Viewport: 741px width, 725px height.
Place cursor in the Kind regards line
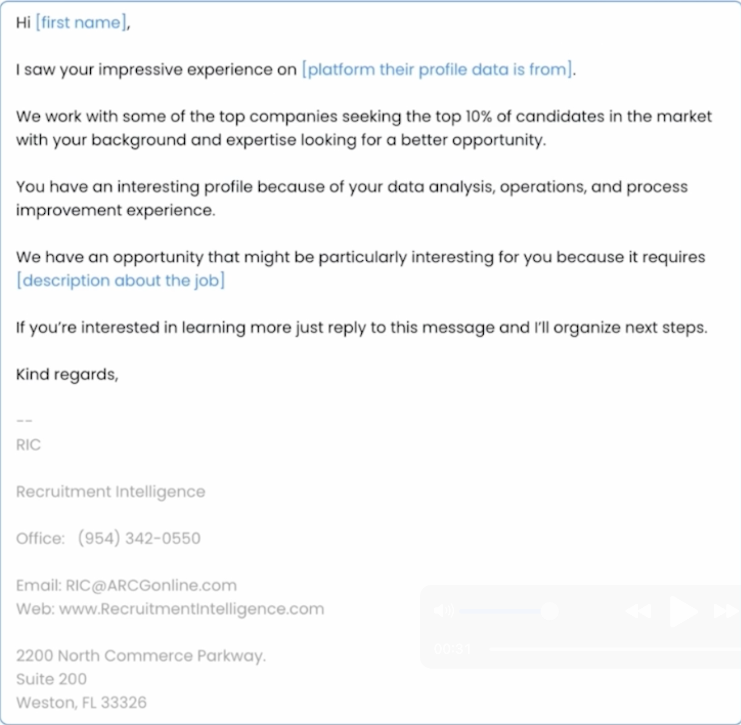[67, 375]
